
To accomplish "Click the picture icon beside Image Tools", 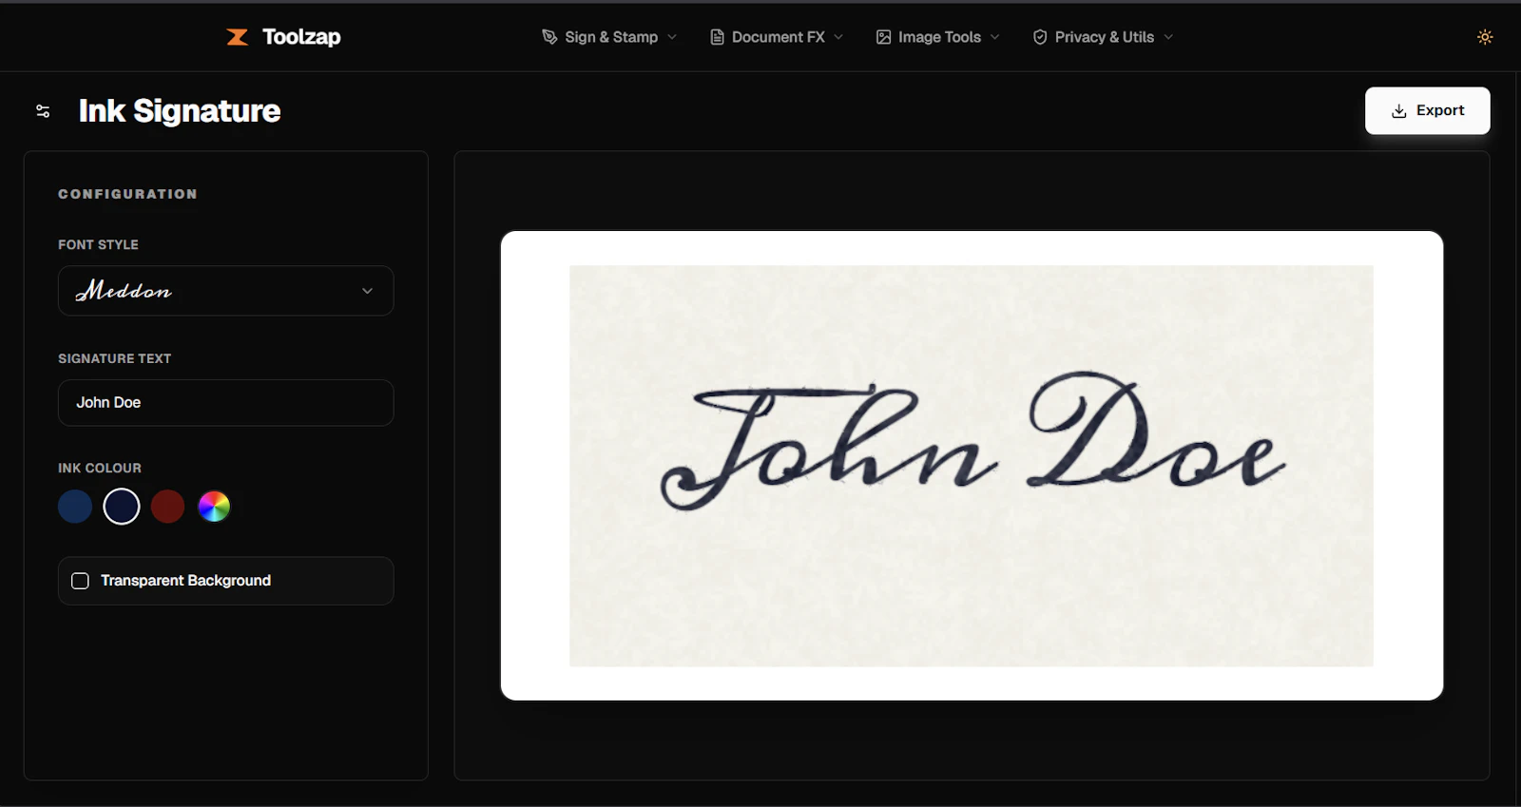I will pos(884,37).
